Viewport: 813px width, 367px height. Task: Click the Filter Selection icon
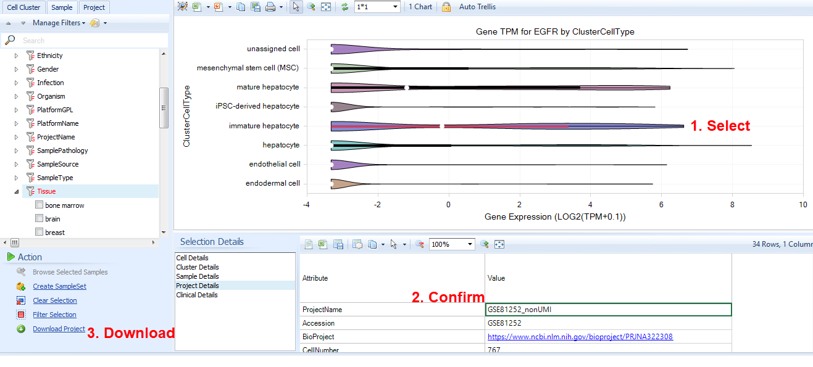pos(21,315)
